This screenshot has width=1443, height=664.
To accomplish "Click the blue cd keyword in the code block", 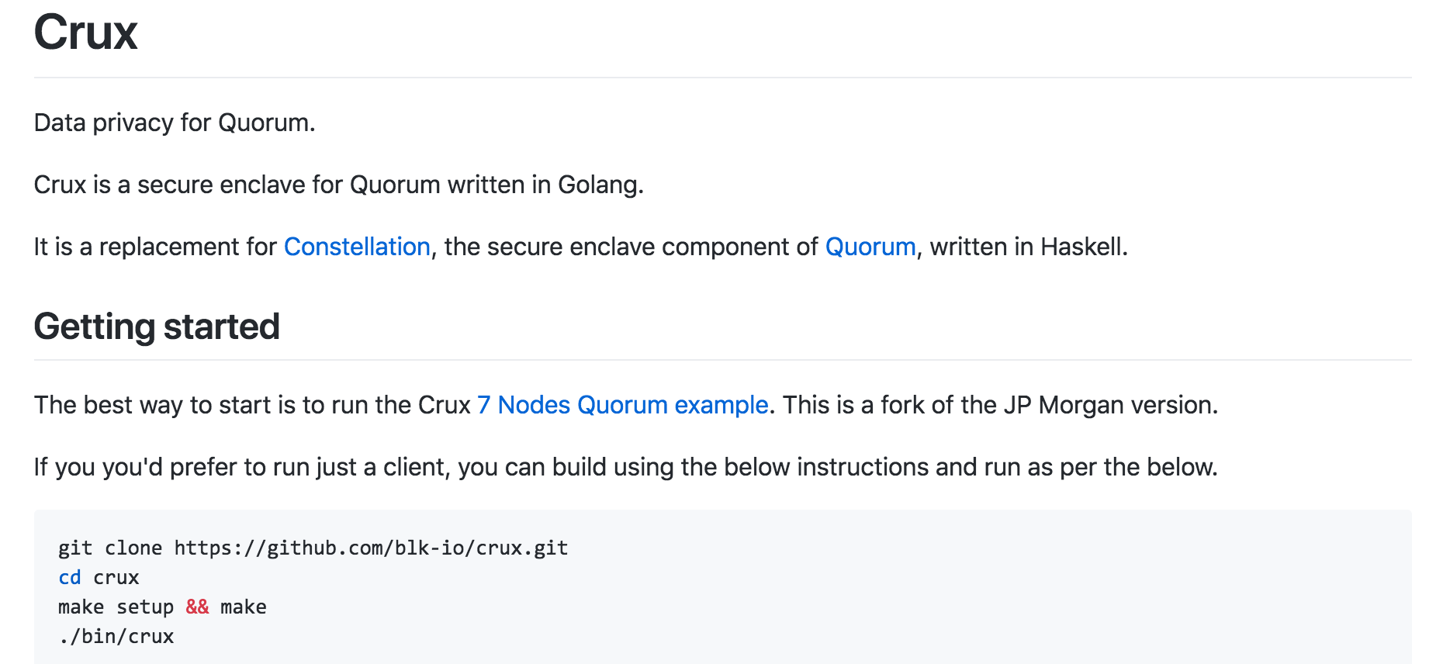I will [x=69, y=578].
